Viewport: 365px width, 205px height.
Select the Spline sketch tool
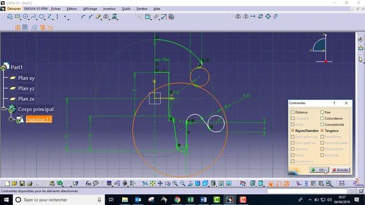coord(33,17)
